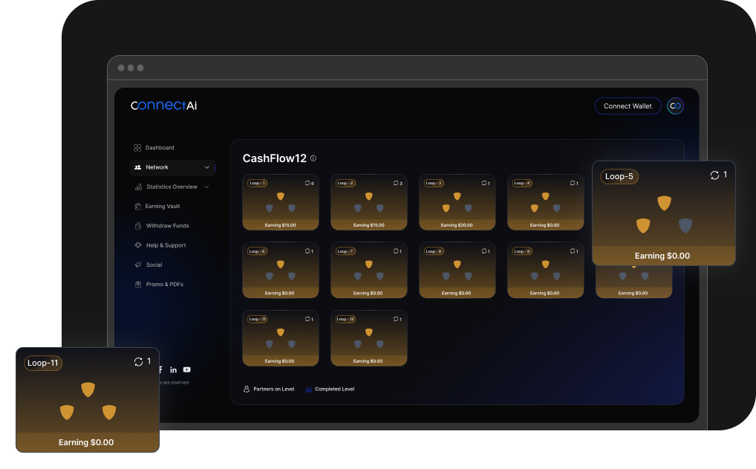The height and width of the screenshot is (469, 756).
Task: Click the recycle icon on Loop-6 card
Action: pyautogui.click(x=307, y=251)
